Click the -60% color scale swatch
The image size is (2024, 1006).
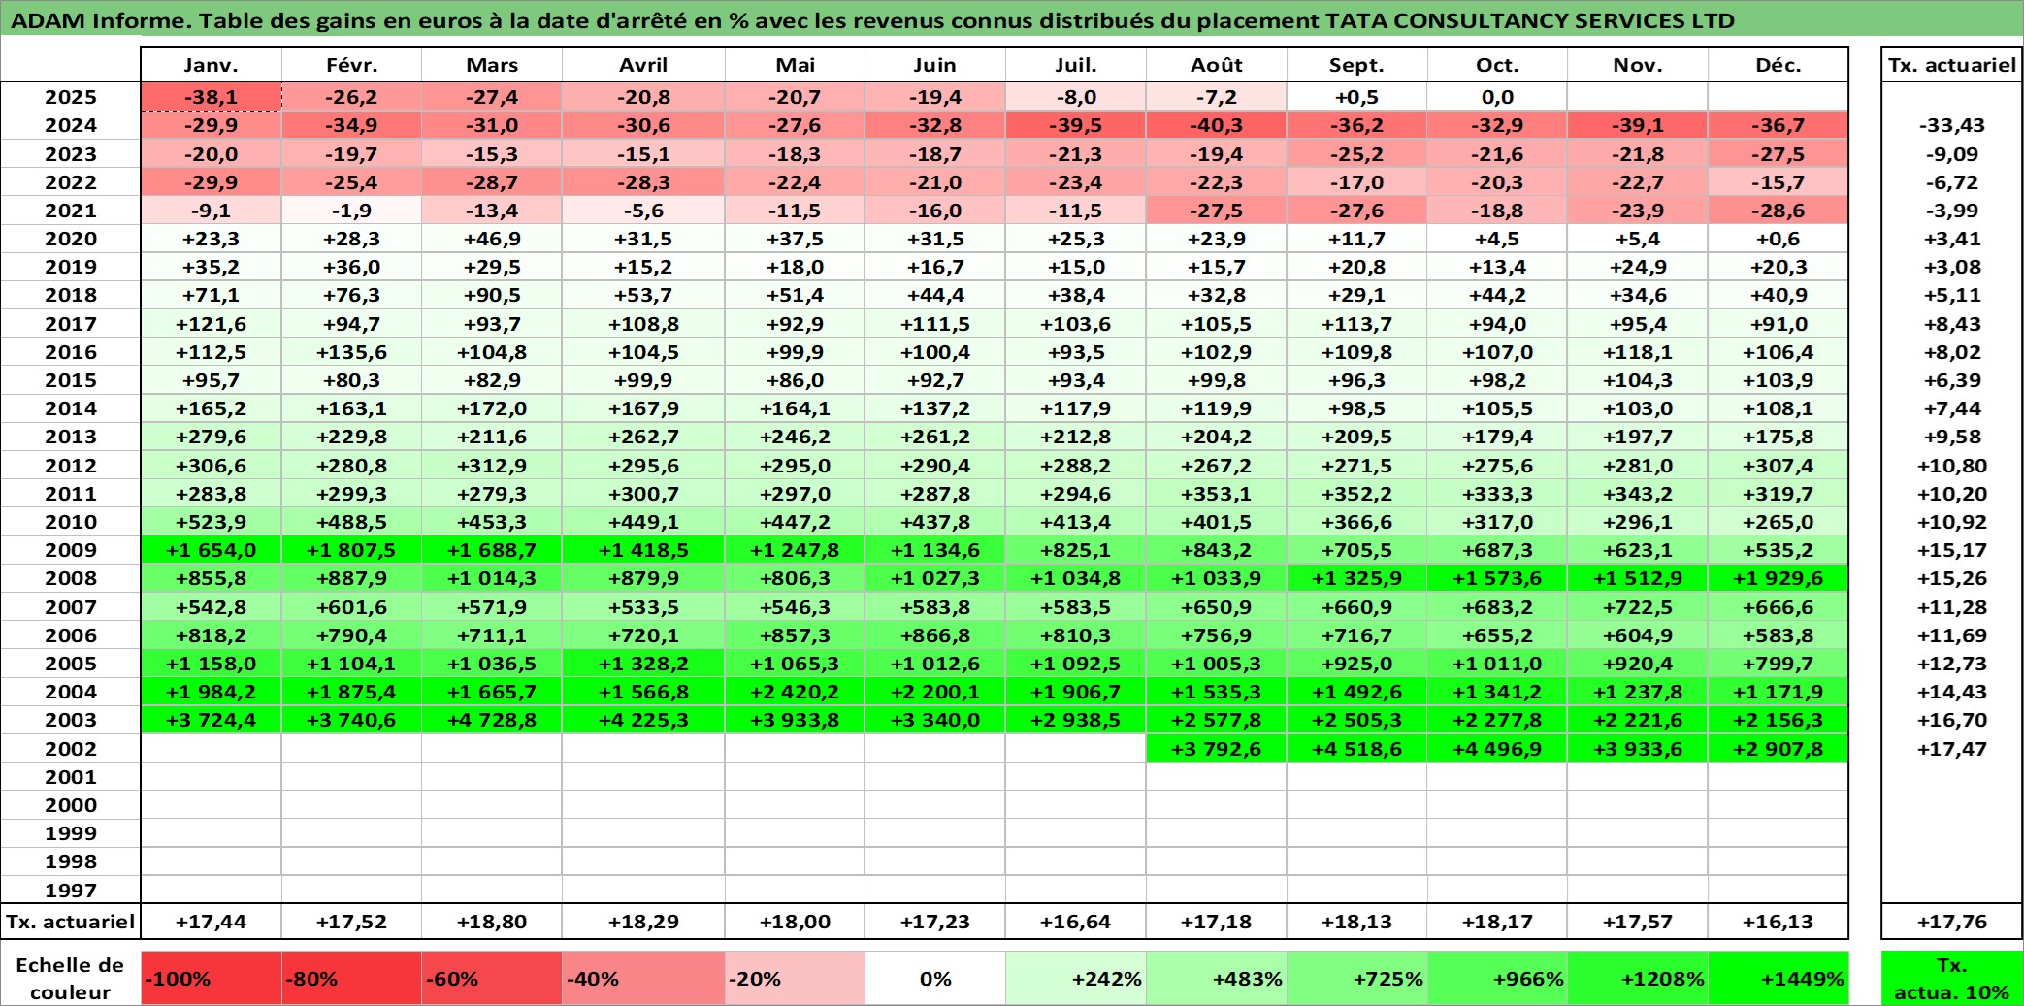[492, 979]
